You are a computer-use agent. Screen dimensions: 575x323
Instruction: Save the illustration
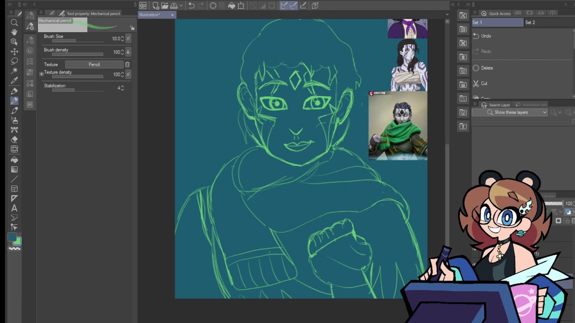click(x=173, y=5)
